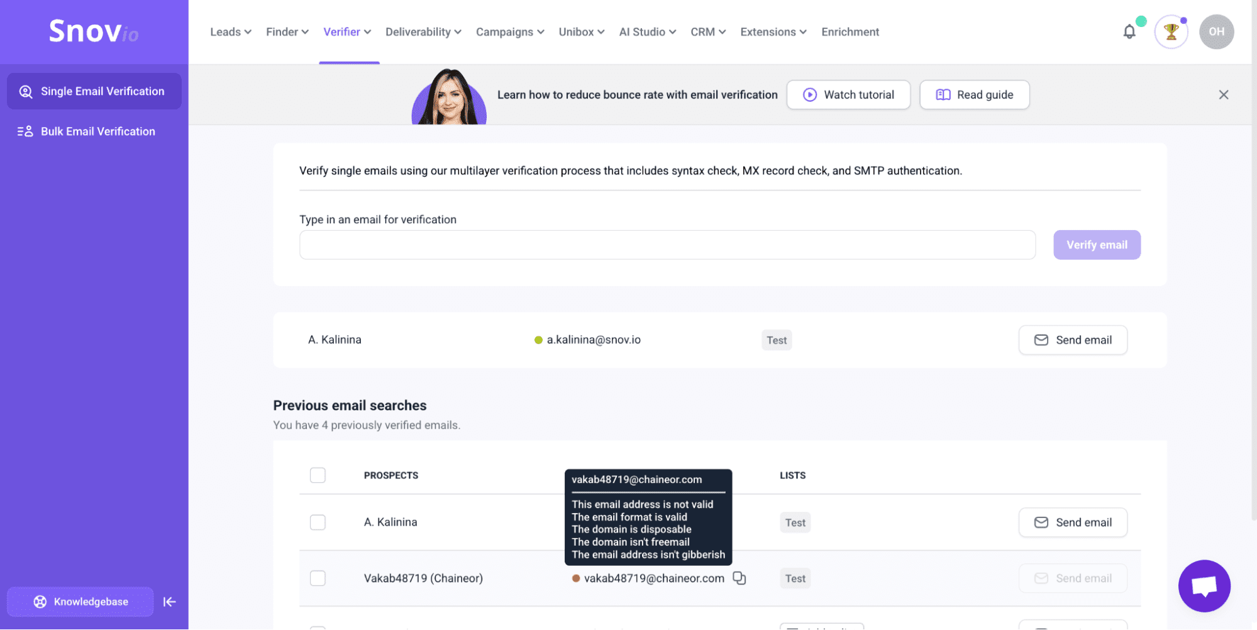Open the OH profile avatar
1257x630 pixels.
(1216, 31)
